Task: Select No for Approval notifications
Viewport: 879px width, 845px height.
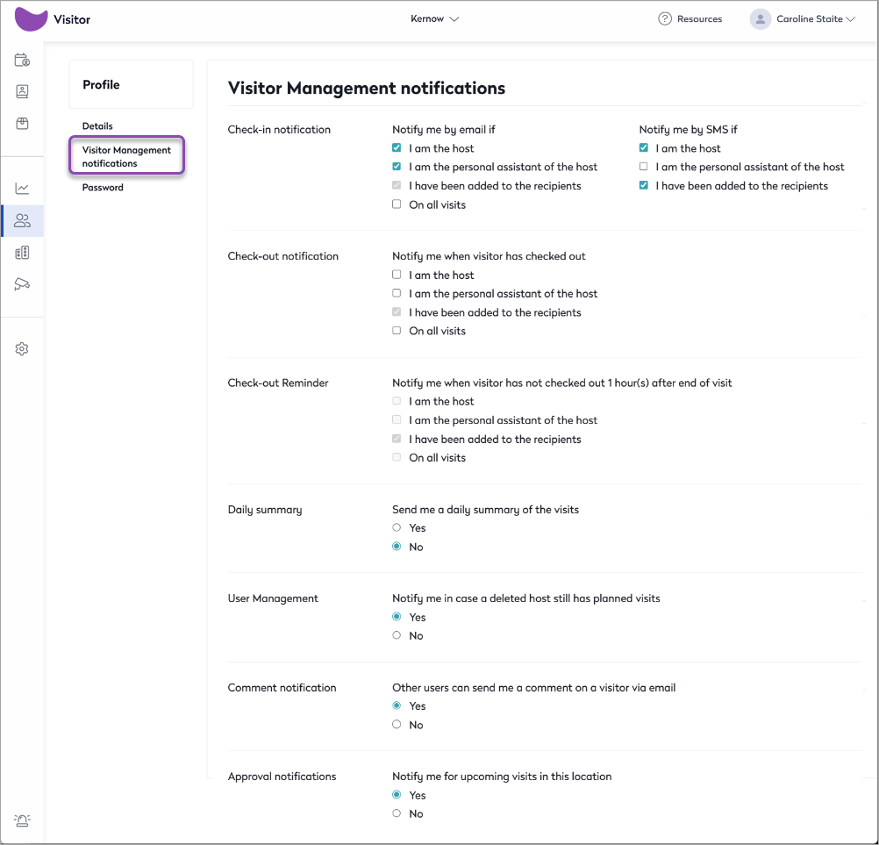Action: [x=397, y=813]
